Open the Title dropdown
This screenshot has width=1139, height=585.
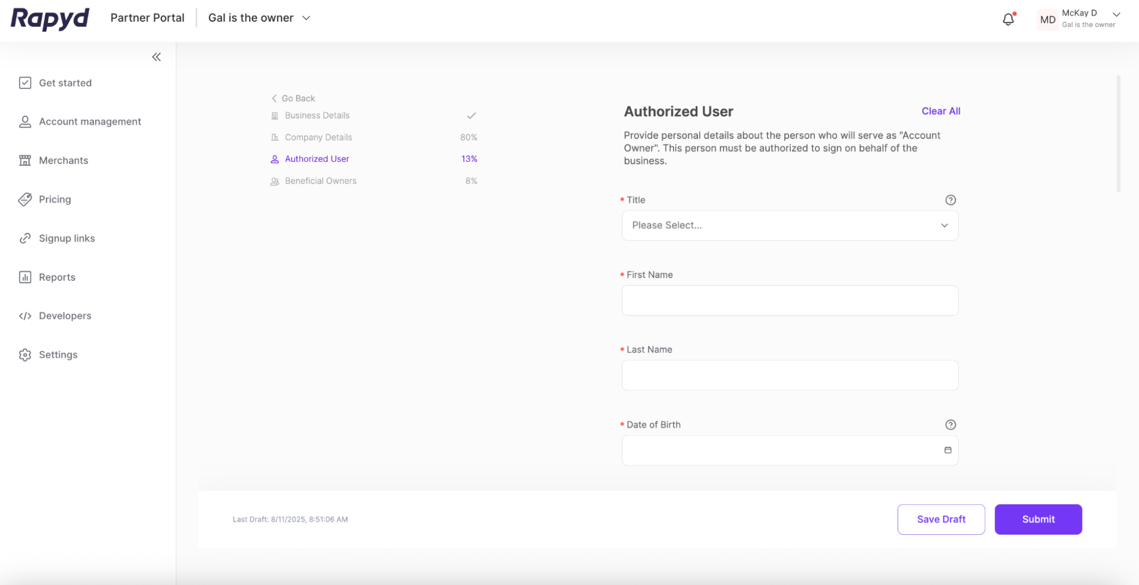[789, 226]
